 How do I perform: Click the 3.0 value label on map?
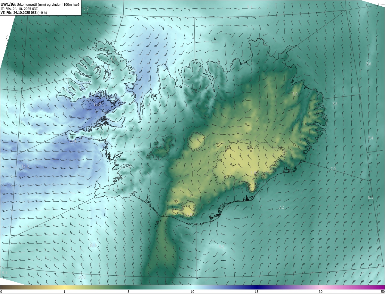click(x=295, y=94)
